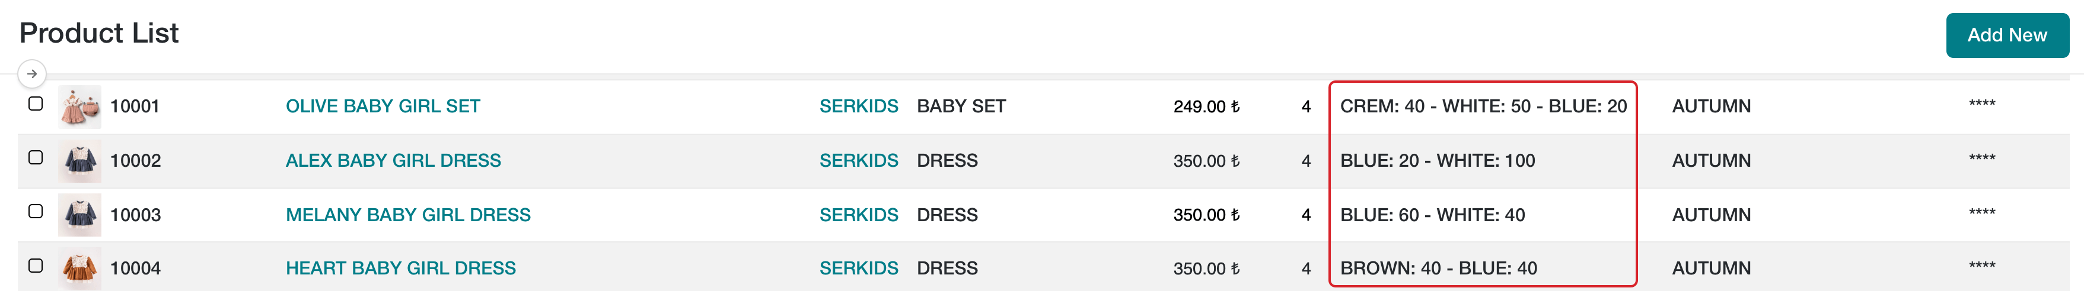Click the CREM: 40 - WHITE: 50 stock cell
The height and width of the screenshot is (291, 2084).
point(1482,106)
